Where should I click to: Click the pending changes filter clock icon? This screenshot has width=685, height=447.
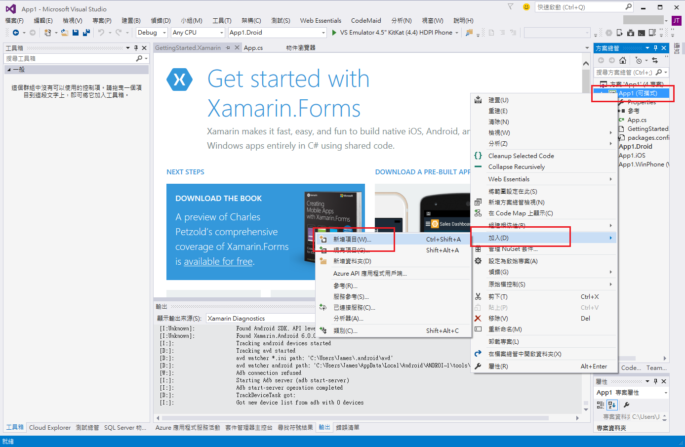(x=639, y=60)
